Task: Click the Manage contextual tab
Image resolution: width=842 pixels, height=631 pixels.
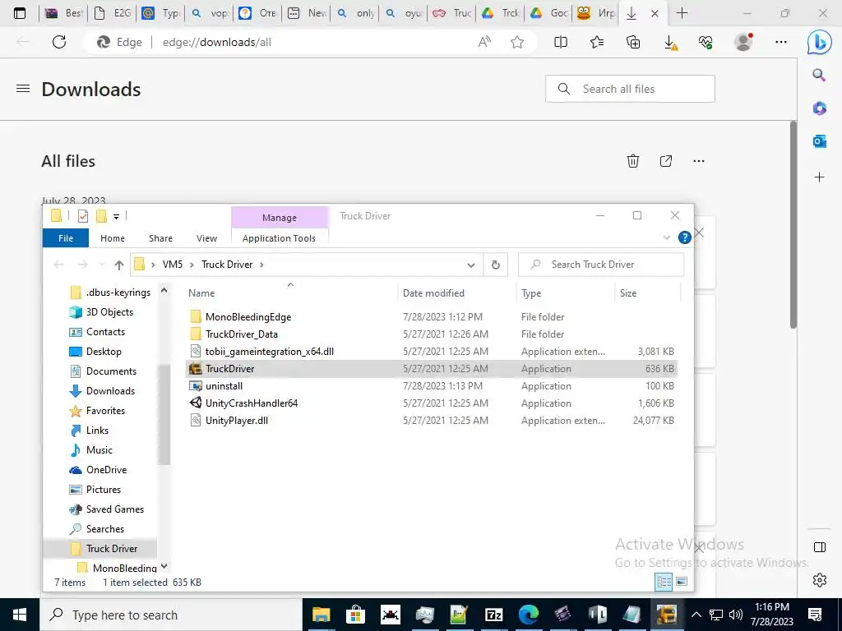Action: [280, 217]
